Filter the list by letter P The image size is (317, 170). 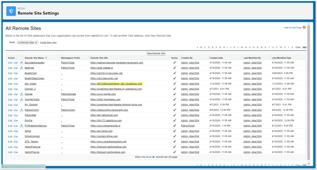pyautogui.click(x=254, y=47)
